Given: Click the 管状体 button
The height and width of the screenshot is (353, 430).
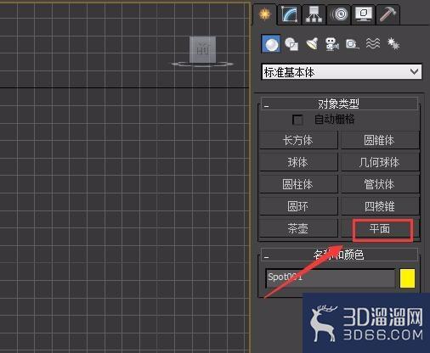Looking at the screenshot, I should coord(380,184).
